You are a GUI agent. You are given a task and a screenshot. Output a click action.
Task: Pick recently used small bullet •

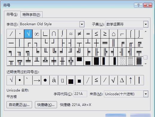(20, 80)
